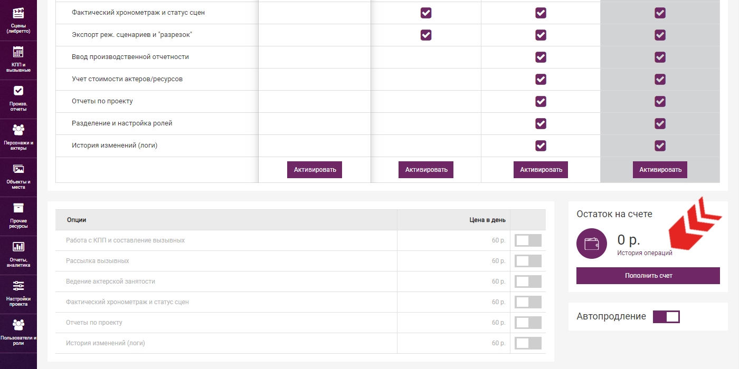This screenshot has width=739, height=369.
Task: Click Активировать in the highlighted gray column
Action: (660, 170)
